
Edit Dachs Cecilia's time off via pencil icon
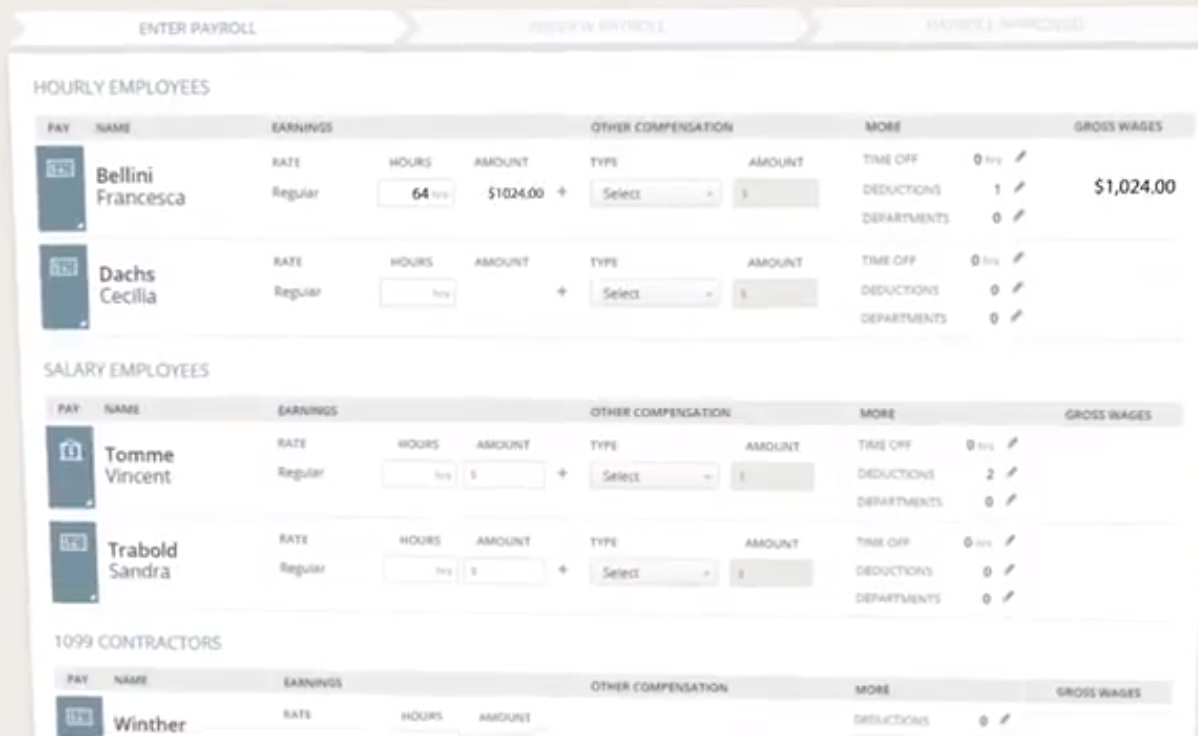pos(1017,259)
